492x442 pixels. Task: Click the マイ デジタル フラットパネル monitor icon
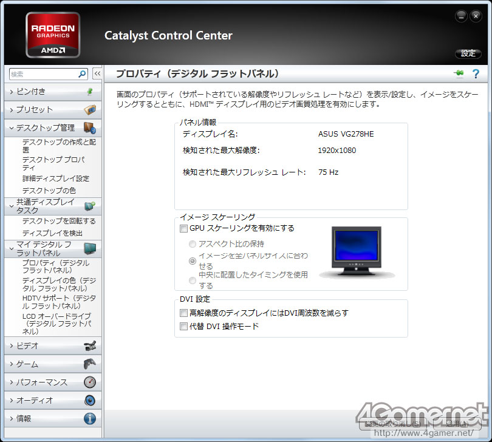click(x=90, y=248)
